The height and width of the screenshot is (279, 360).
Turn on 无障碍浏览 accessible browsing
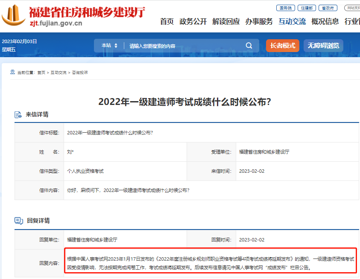click(x=323, y=46)
